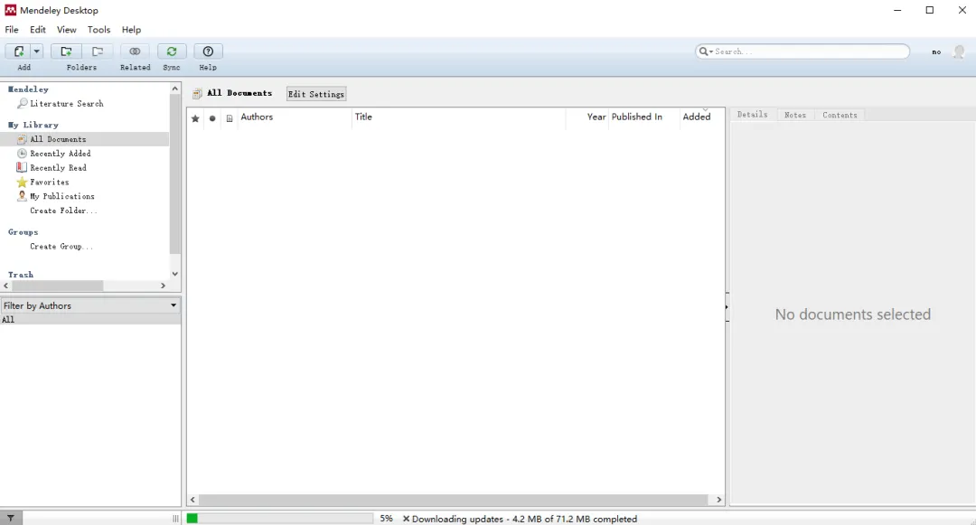Open the File menu

coord(12,29)
